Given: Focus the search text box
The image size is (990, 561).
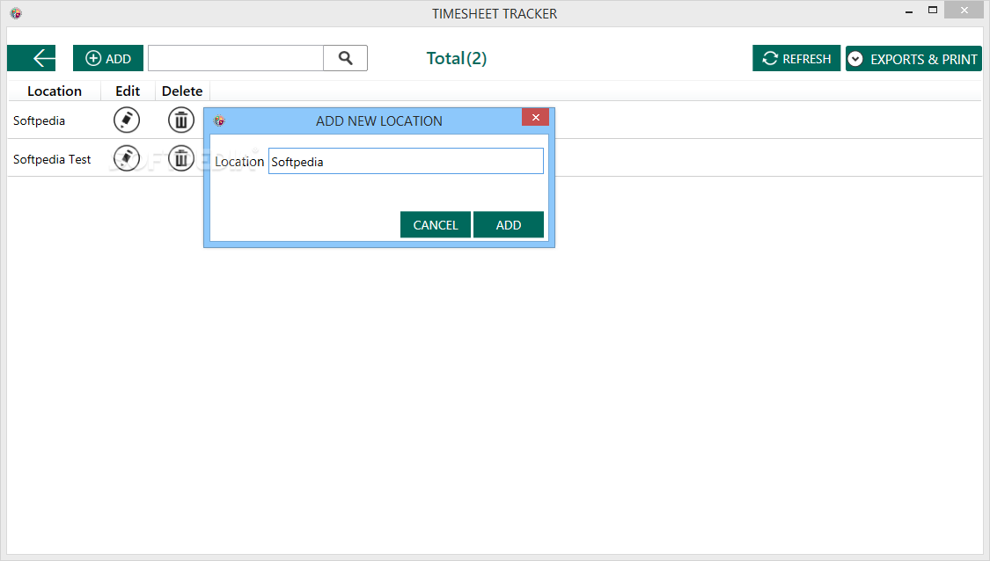Looking at the screenshot, I should [236, 58].
